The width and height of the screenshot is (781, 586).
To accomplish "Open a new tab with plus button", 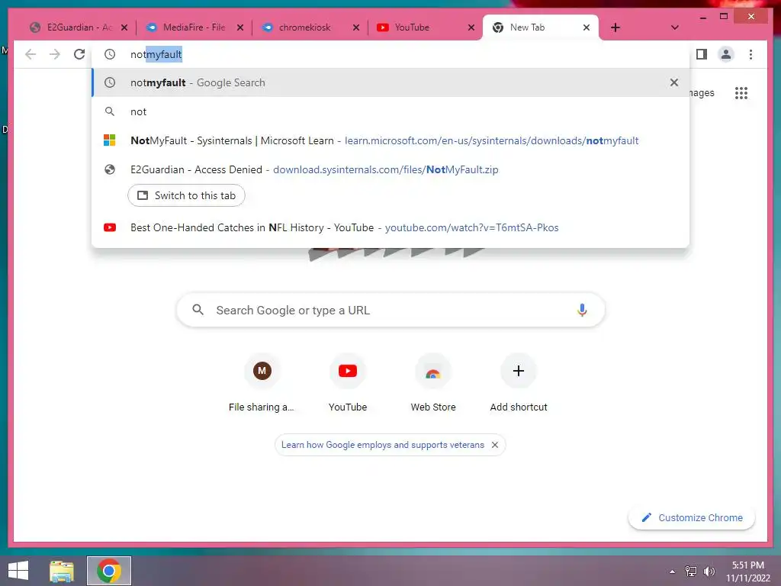I will pos(615,27).
